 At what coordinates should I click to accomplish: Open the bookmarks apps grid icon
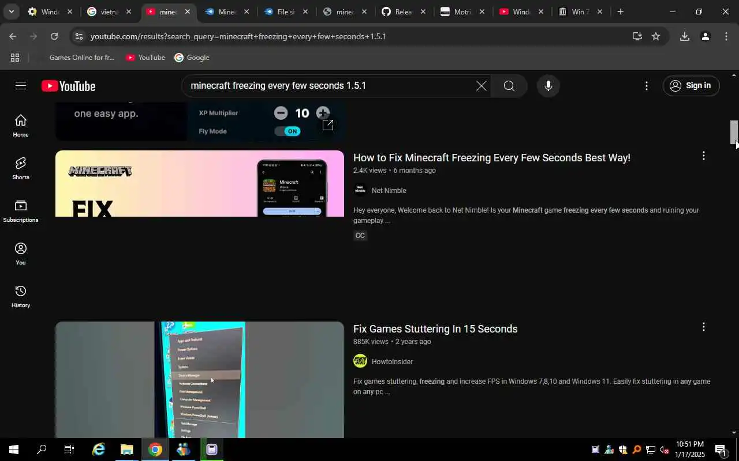click(15, 58)
